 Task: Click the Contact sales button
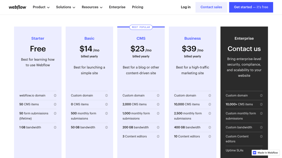tap(211, 7)
